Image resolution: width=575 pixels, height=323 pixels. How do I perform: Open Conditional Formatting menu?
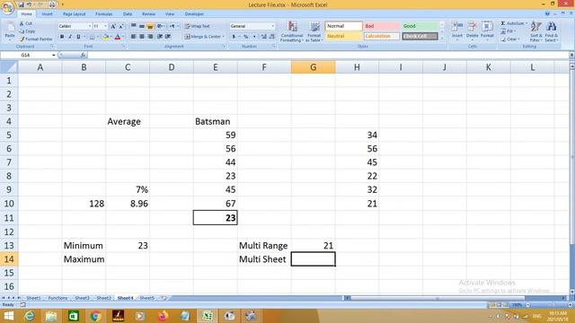coord(292,31)
